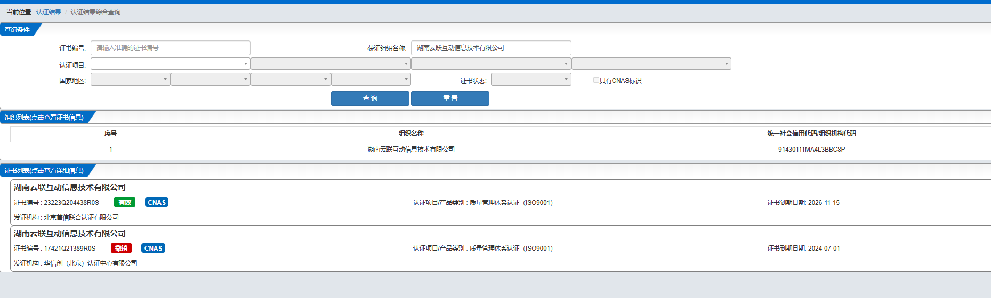
Task: Click the red 撤销 status badge
Action: click(121, 248)
